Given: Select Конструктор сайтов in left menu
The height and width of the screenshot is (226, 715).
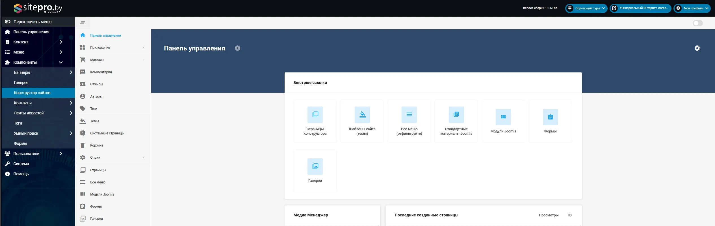Looking at the screenshot, I should coord(32,93).
